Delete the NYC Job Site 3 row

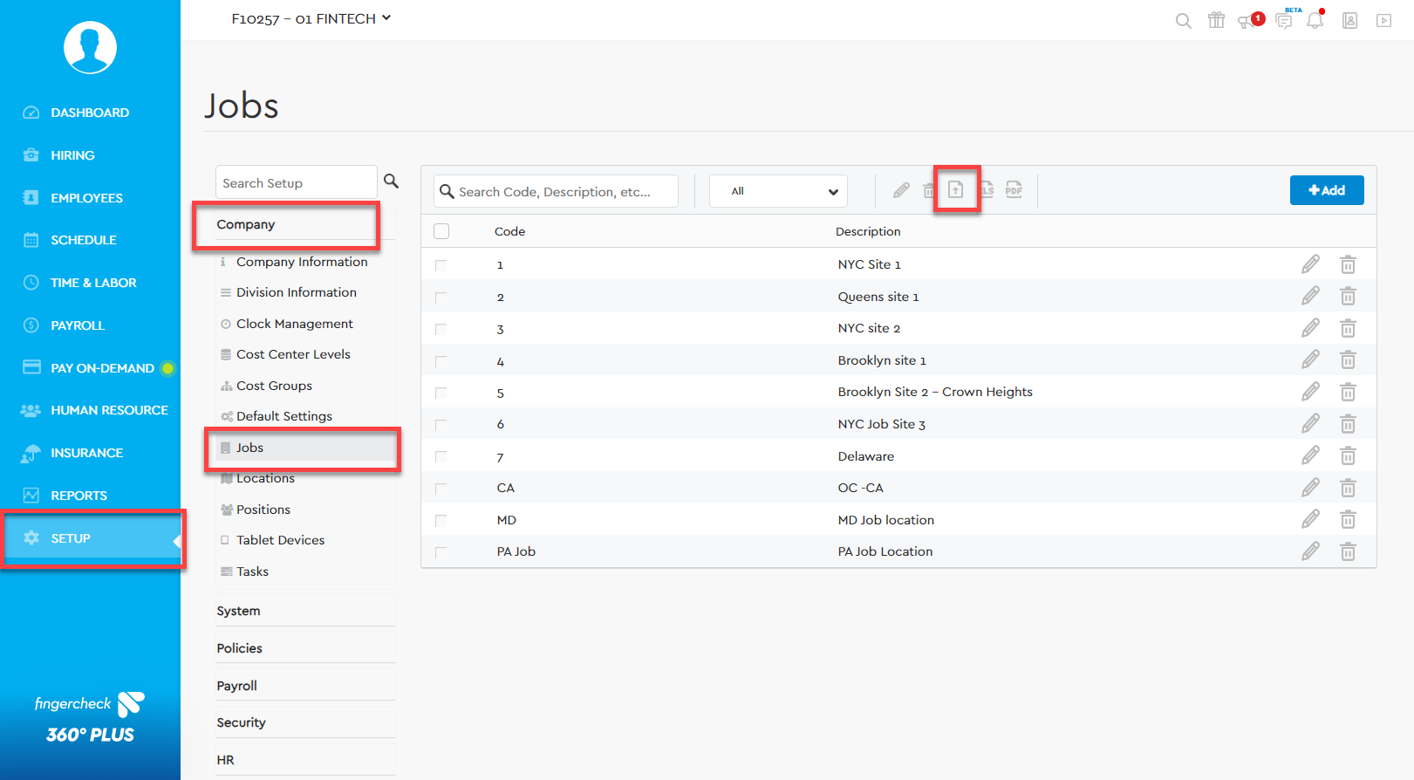1348,424
